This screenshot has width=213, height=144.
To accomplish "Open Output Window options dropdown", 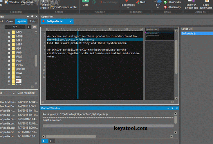I will coord(168,108).
